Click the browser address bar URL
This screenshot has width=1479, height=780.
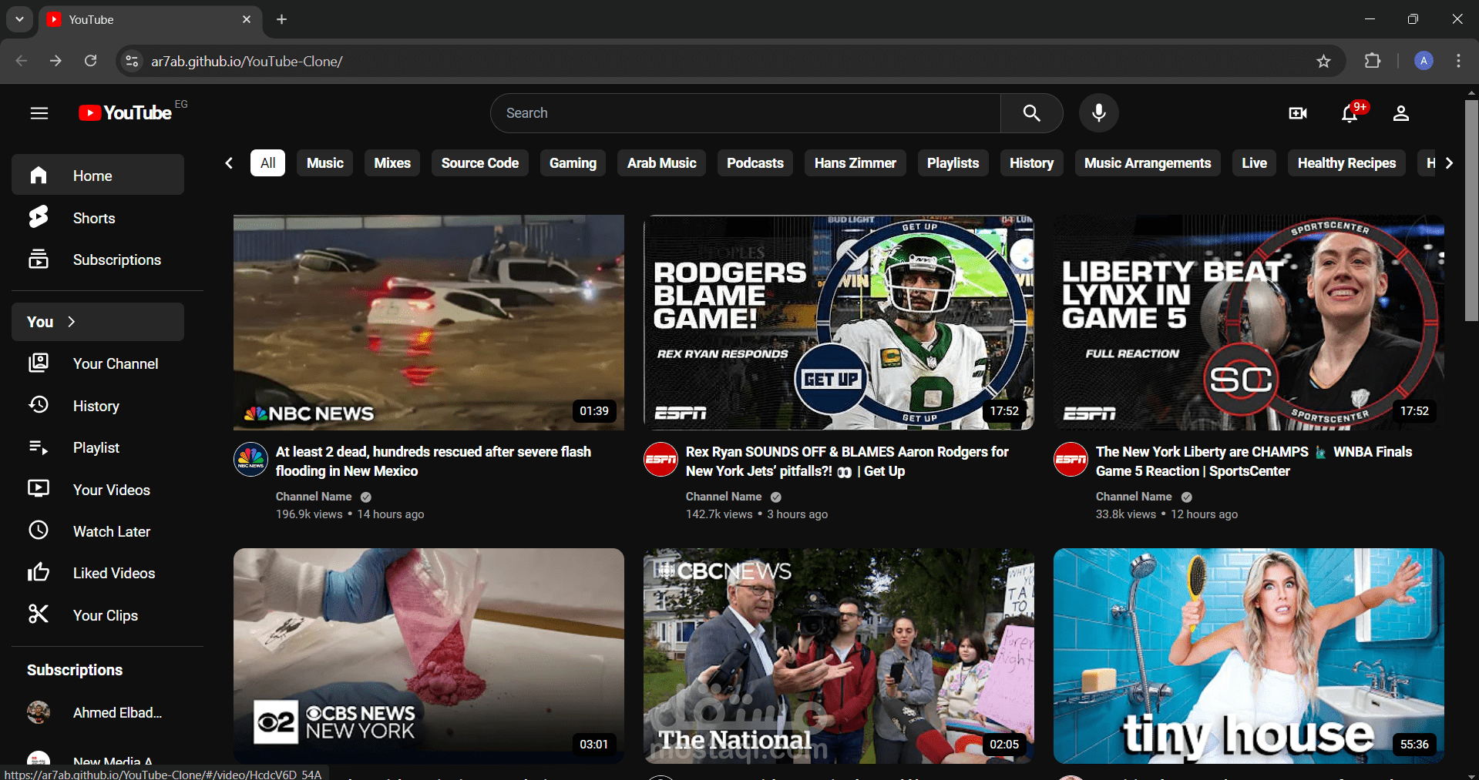(247, 61)
